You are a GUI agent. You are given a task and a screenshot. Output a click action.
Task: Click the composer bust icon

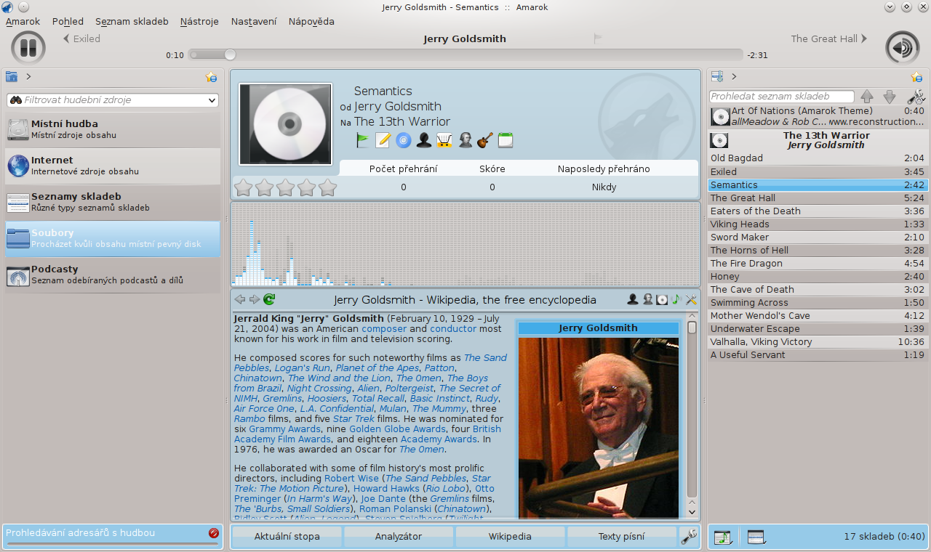tap(465, 140)
